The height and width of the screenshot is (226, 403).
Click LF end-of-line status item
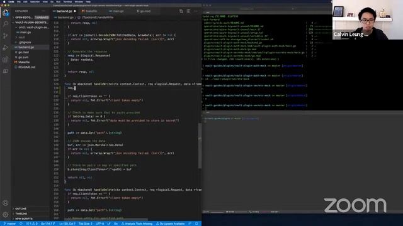[x=109, y=223]
